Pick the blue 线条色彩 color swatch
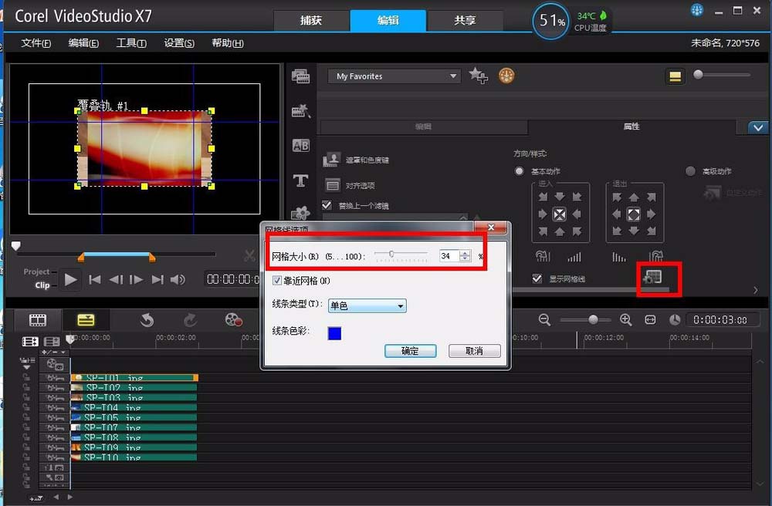This screenshot has height=506, width=772. click(334, 333)
